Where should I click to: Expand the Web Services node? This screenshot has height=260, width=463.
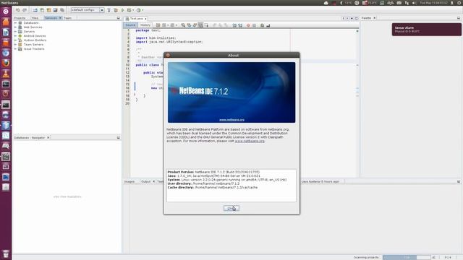(16, 27)
